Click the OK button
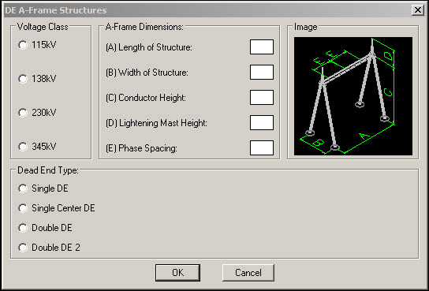Viewport: 429px width, 291px height. coord(178,273)
